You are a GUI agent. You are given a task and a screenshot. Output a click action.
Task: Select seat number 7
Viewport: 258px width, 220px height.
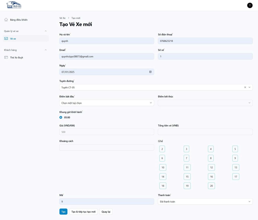click(x=186, y=158)
